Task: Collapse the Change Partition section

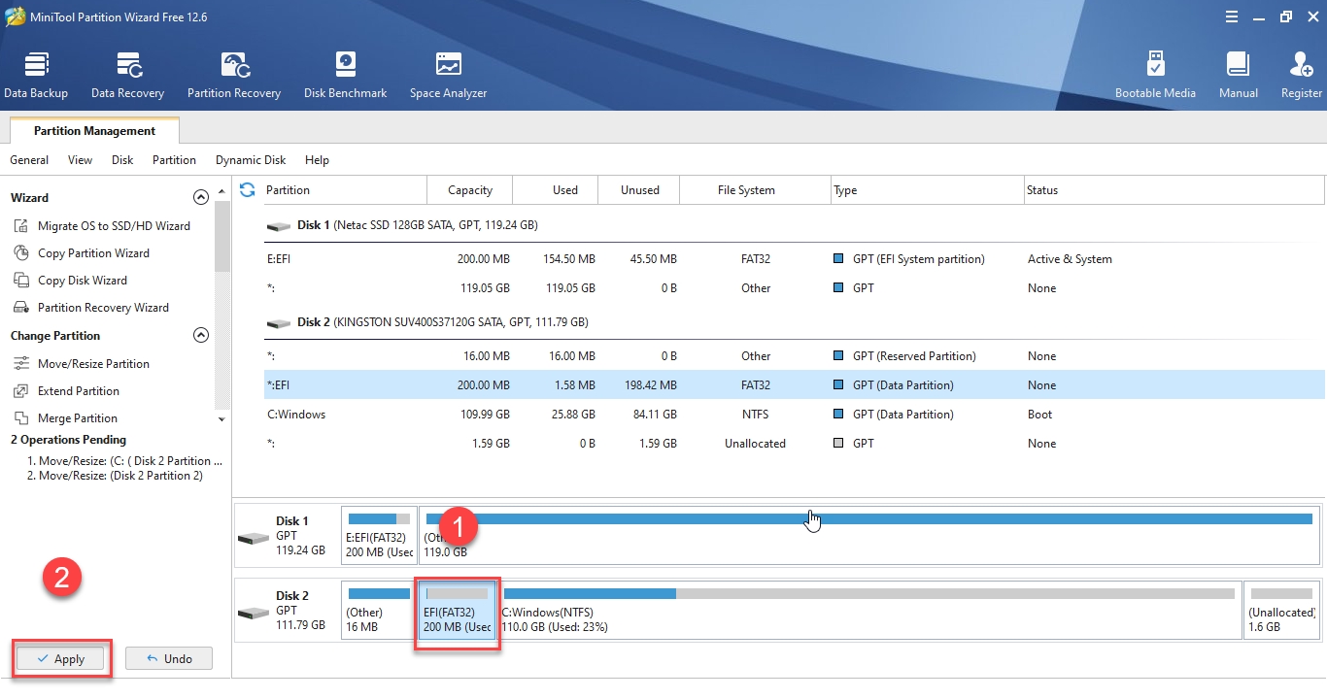Action: (x=201, y=335)
